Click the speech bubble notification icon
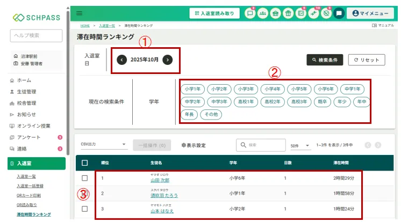This screenshot has width=401, height=222. (249, 13)
